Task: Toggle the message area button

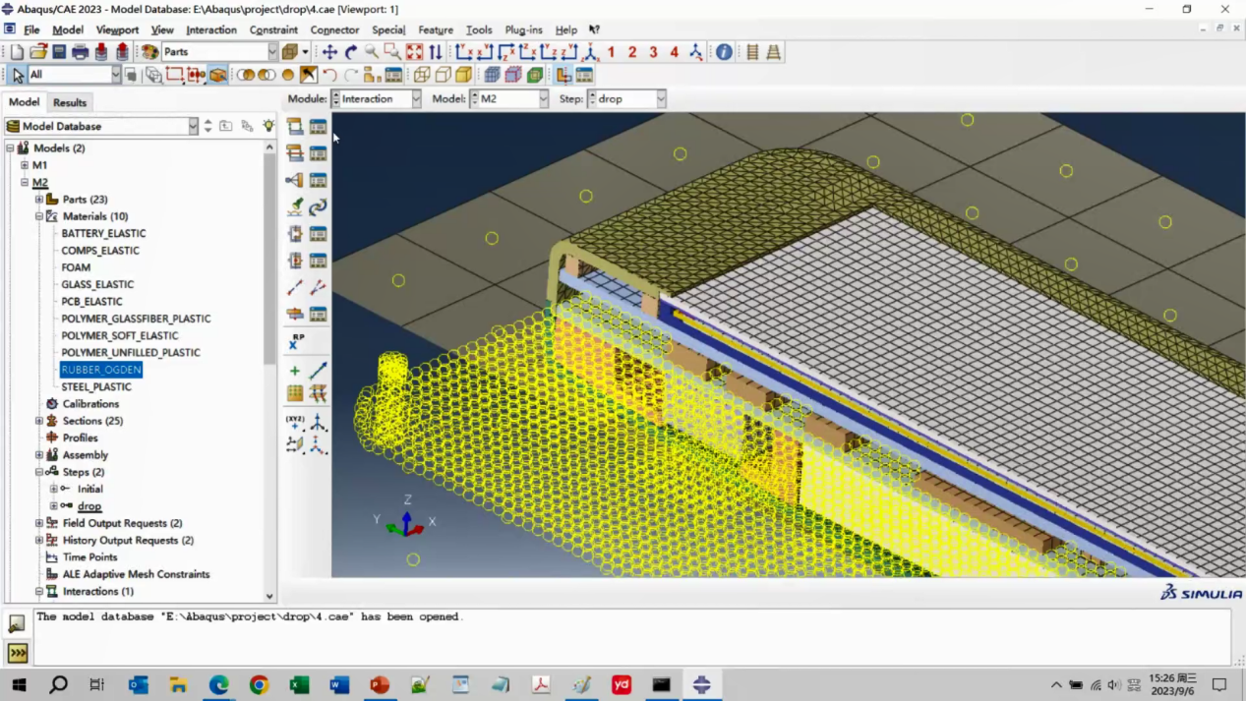Action: (x=18, y=623)
